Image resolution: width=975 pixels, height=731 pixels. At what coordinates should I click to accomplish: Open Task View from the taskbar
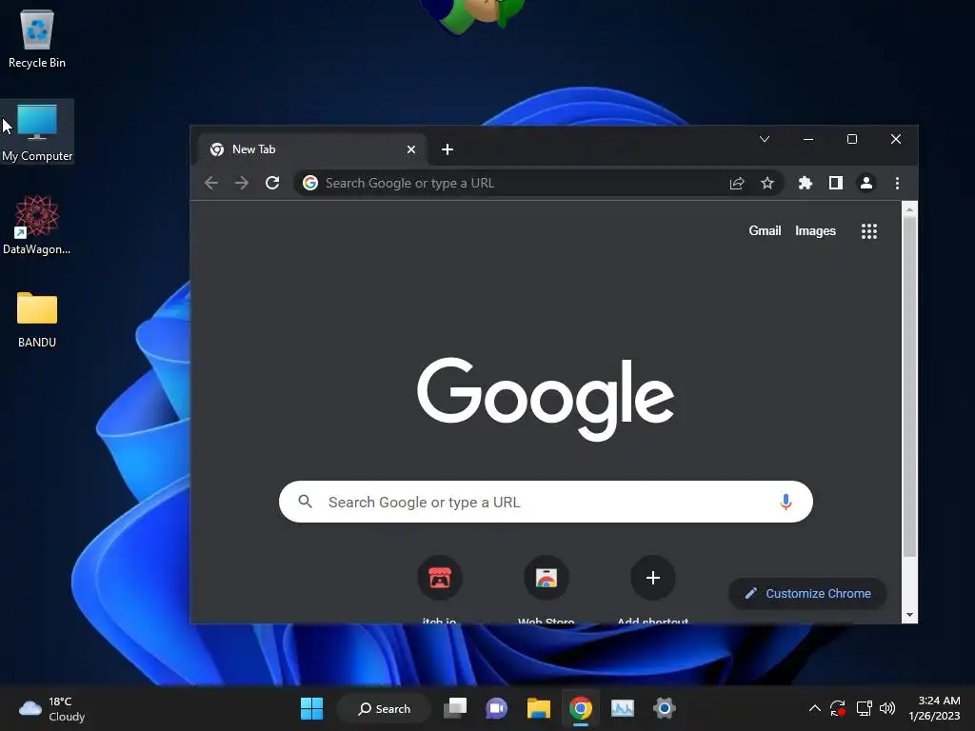click(x=455, y=708)
